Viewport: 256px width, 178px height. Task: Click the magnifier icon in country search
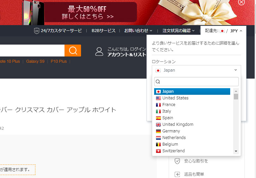(158, 82)
